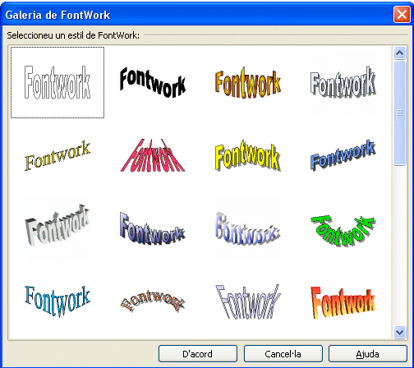Select the gray shadowed Fontwork style in top row
Viewport: 414px width, 368px height.
click(x=343, y=82)
